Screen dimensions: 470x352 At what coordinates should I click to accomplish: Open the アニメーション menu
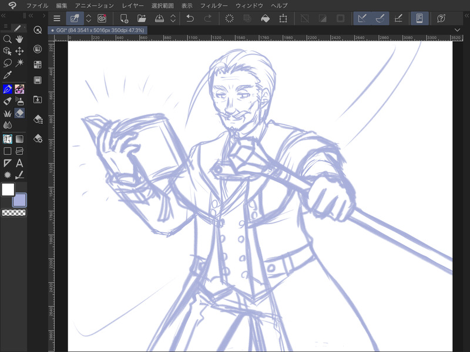tap(95, 5)
